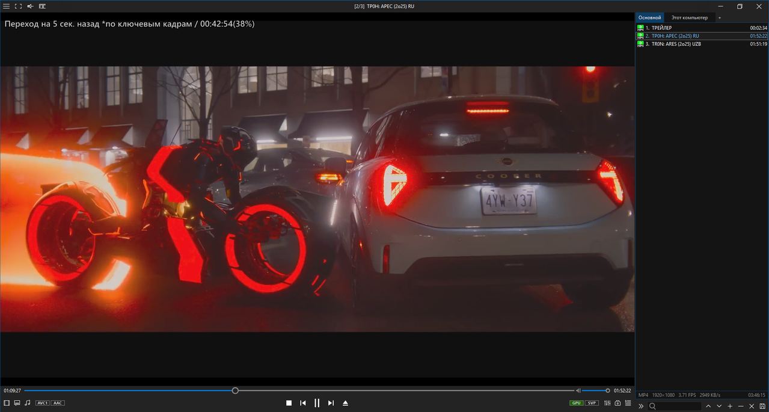
Task: Move selected playlist item down
Action: click(719, 407)
